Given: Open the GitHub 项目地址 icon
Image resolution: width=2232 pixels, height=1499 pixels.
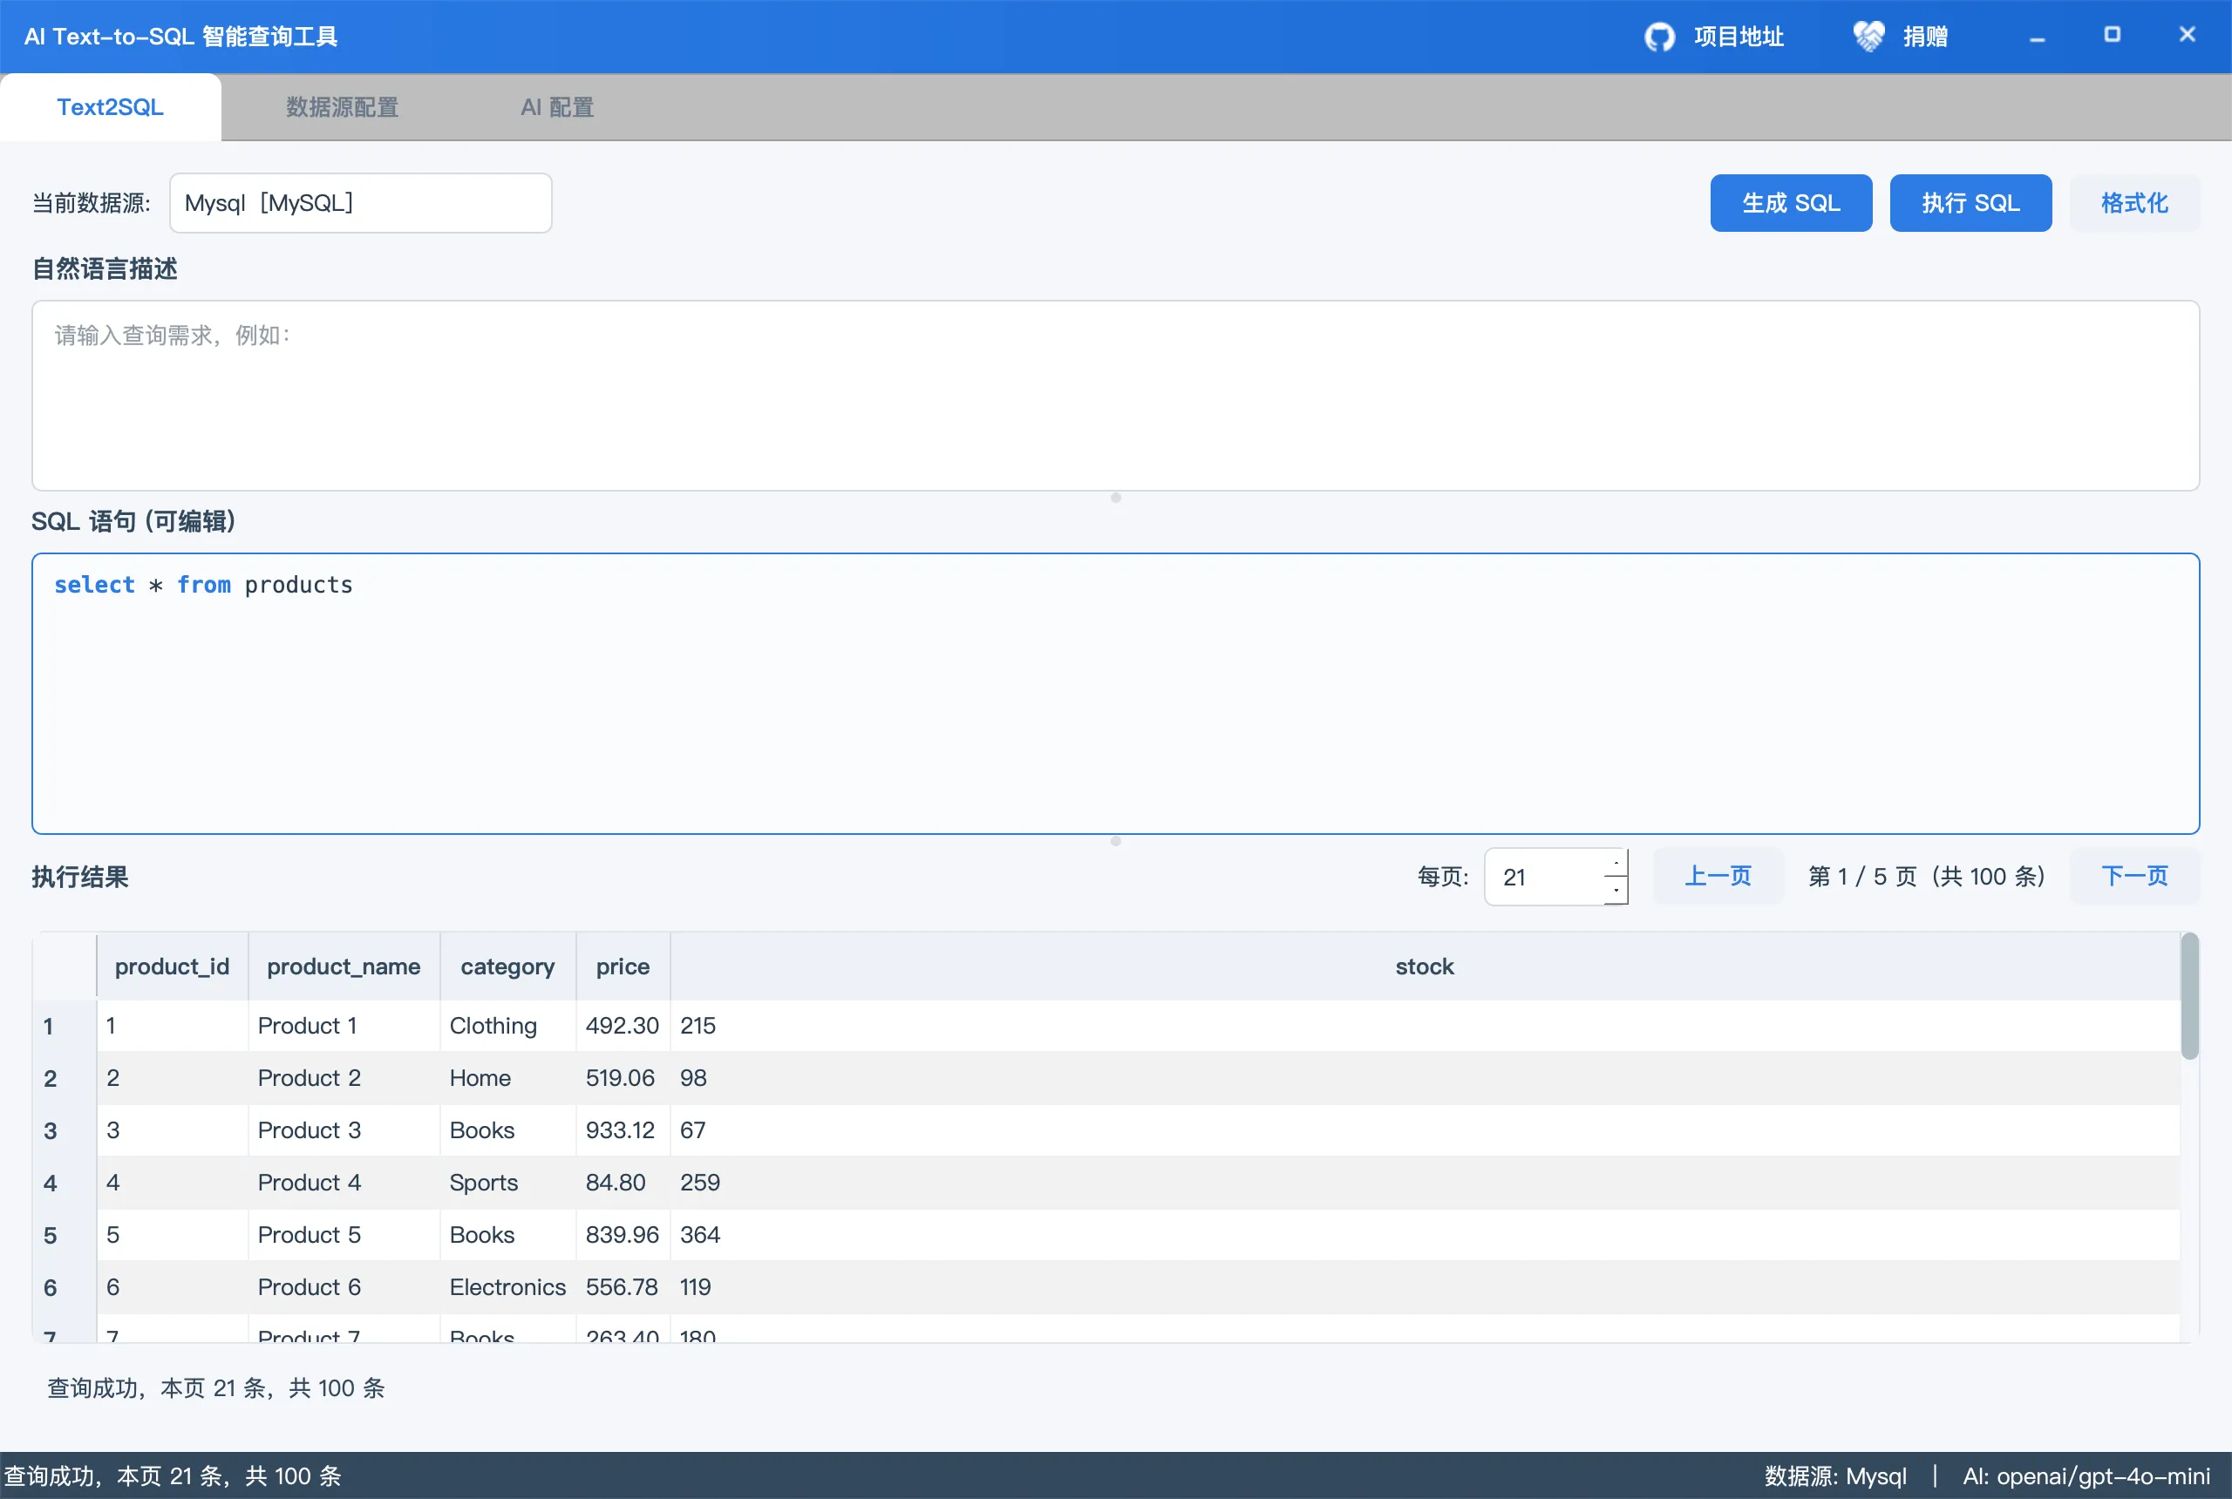Looking at the screenshot, I should 1659,37.
